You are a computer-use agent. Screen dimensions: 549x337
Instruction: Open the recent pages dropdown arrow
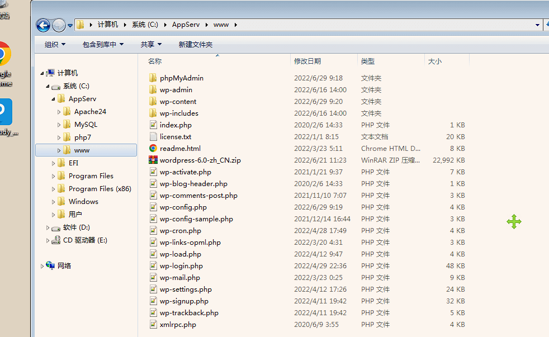tap(70, 26)
